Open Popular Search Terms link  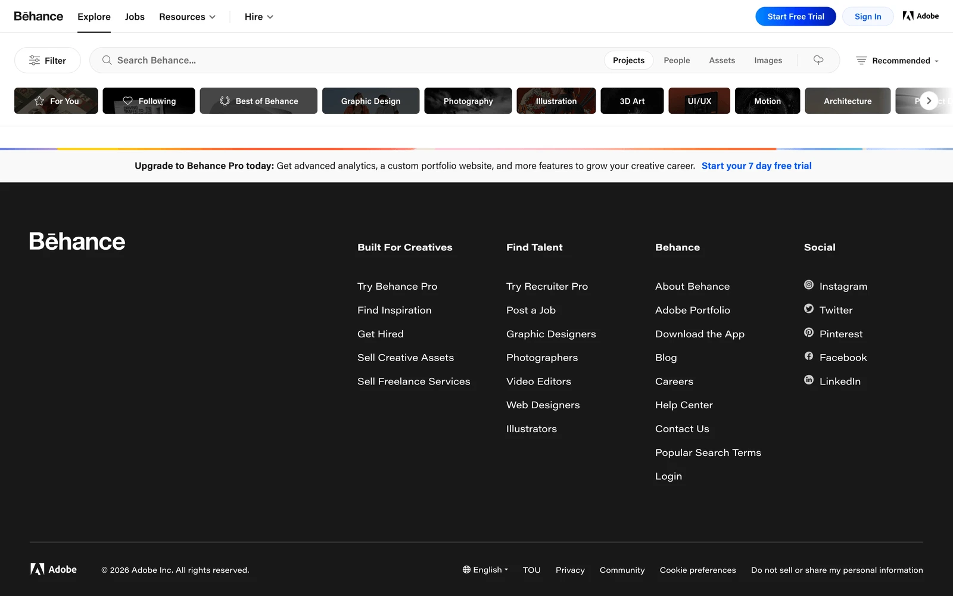pos(708,452)
